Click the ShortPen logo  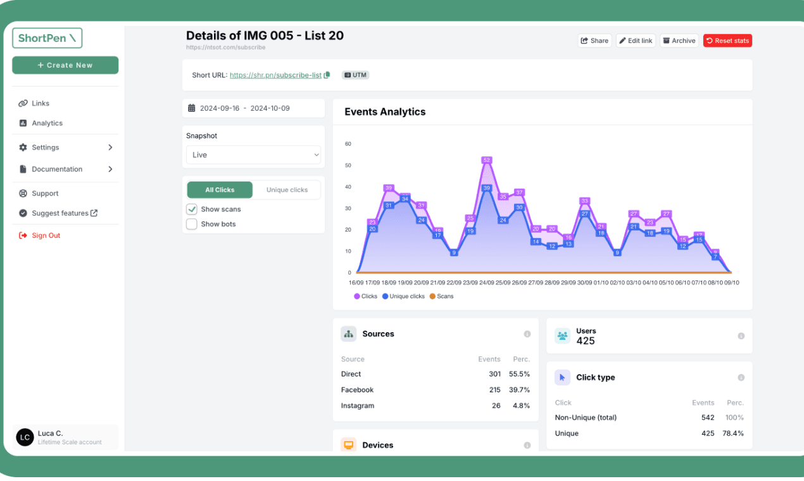47,38
